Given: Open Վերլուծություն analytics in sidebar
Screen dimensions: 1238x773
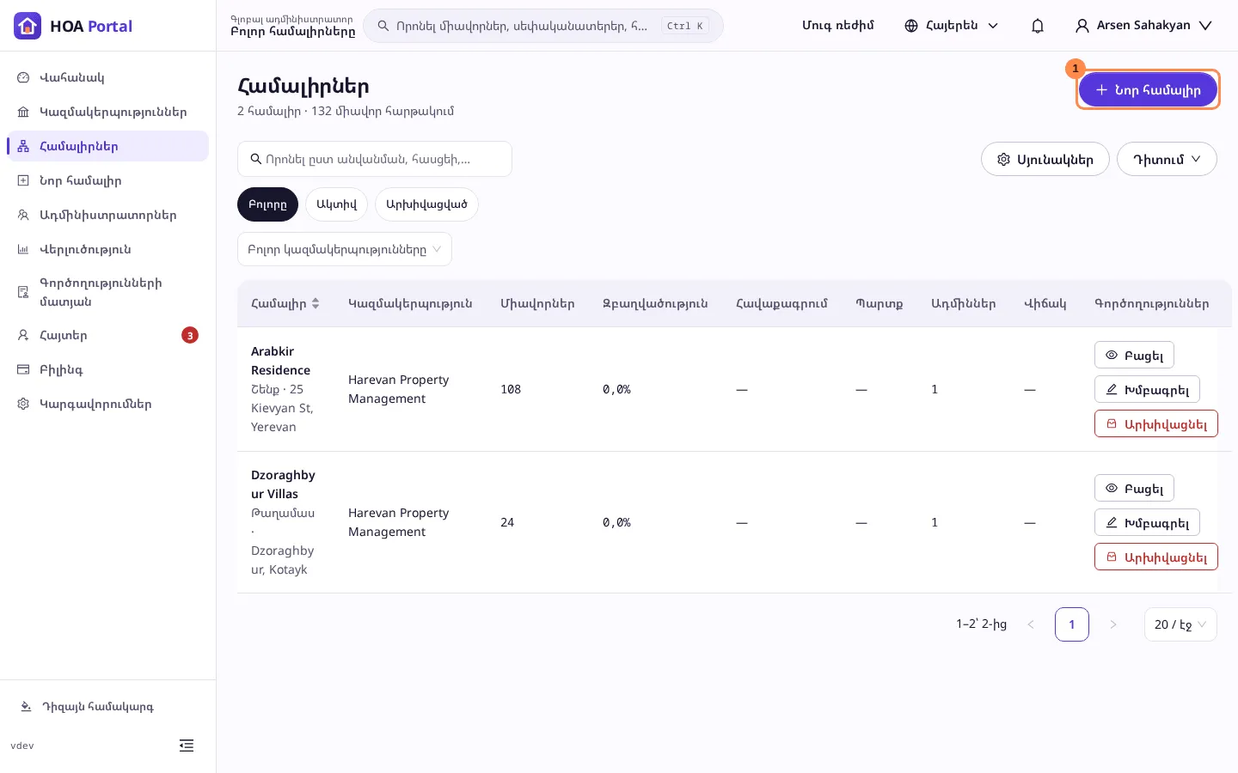Looking at the screenshot, I should click(107, 249).
